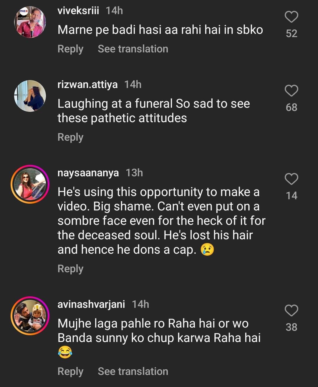
Task: Tap the 68 likes count
Action: coord(291,107)
